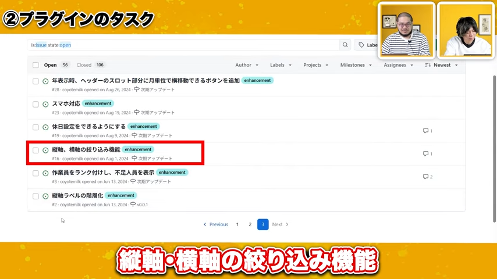Open the Author filter dropdown

coord(247,65)
